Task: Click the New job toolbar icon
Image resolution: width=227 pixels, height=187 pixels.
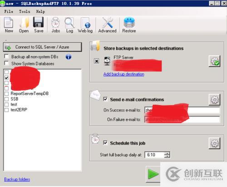Action: pos(9,25)
